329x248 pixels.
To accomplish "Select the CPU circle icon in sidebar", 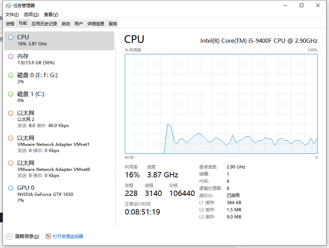I will pos(11,37).
